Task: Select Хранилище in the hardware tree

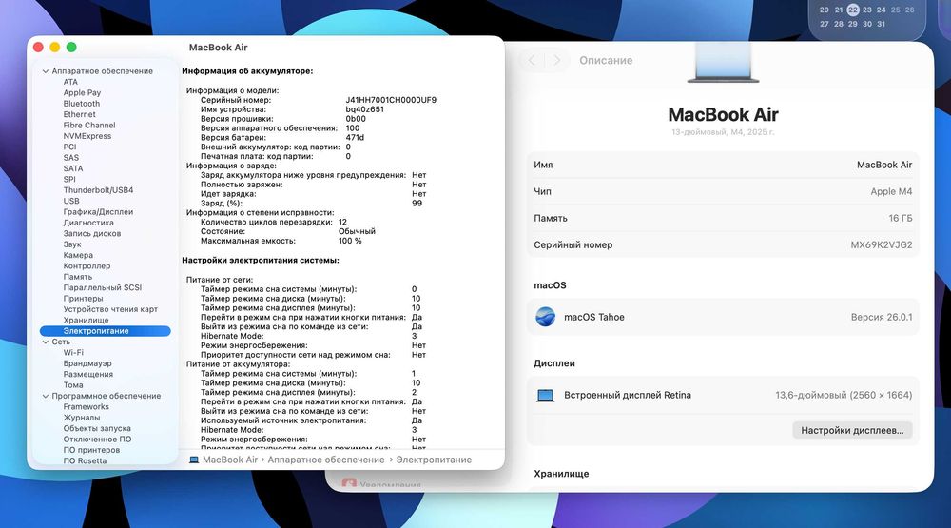Action: point(87,321)
